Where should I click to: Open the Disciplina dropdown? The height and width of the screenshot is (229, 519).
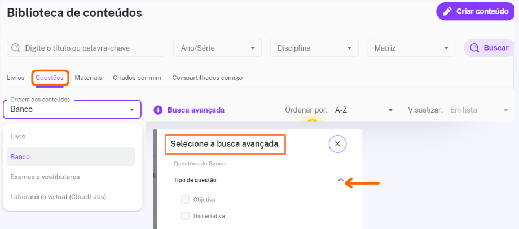point(314,48)
